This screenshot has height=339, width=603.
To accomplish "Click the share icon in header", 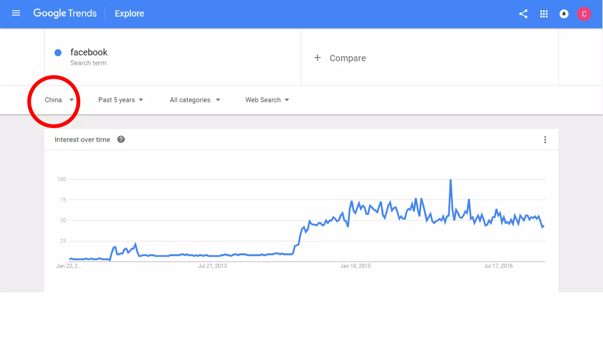I will [x=523, y=14].
